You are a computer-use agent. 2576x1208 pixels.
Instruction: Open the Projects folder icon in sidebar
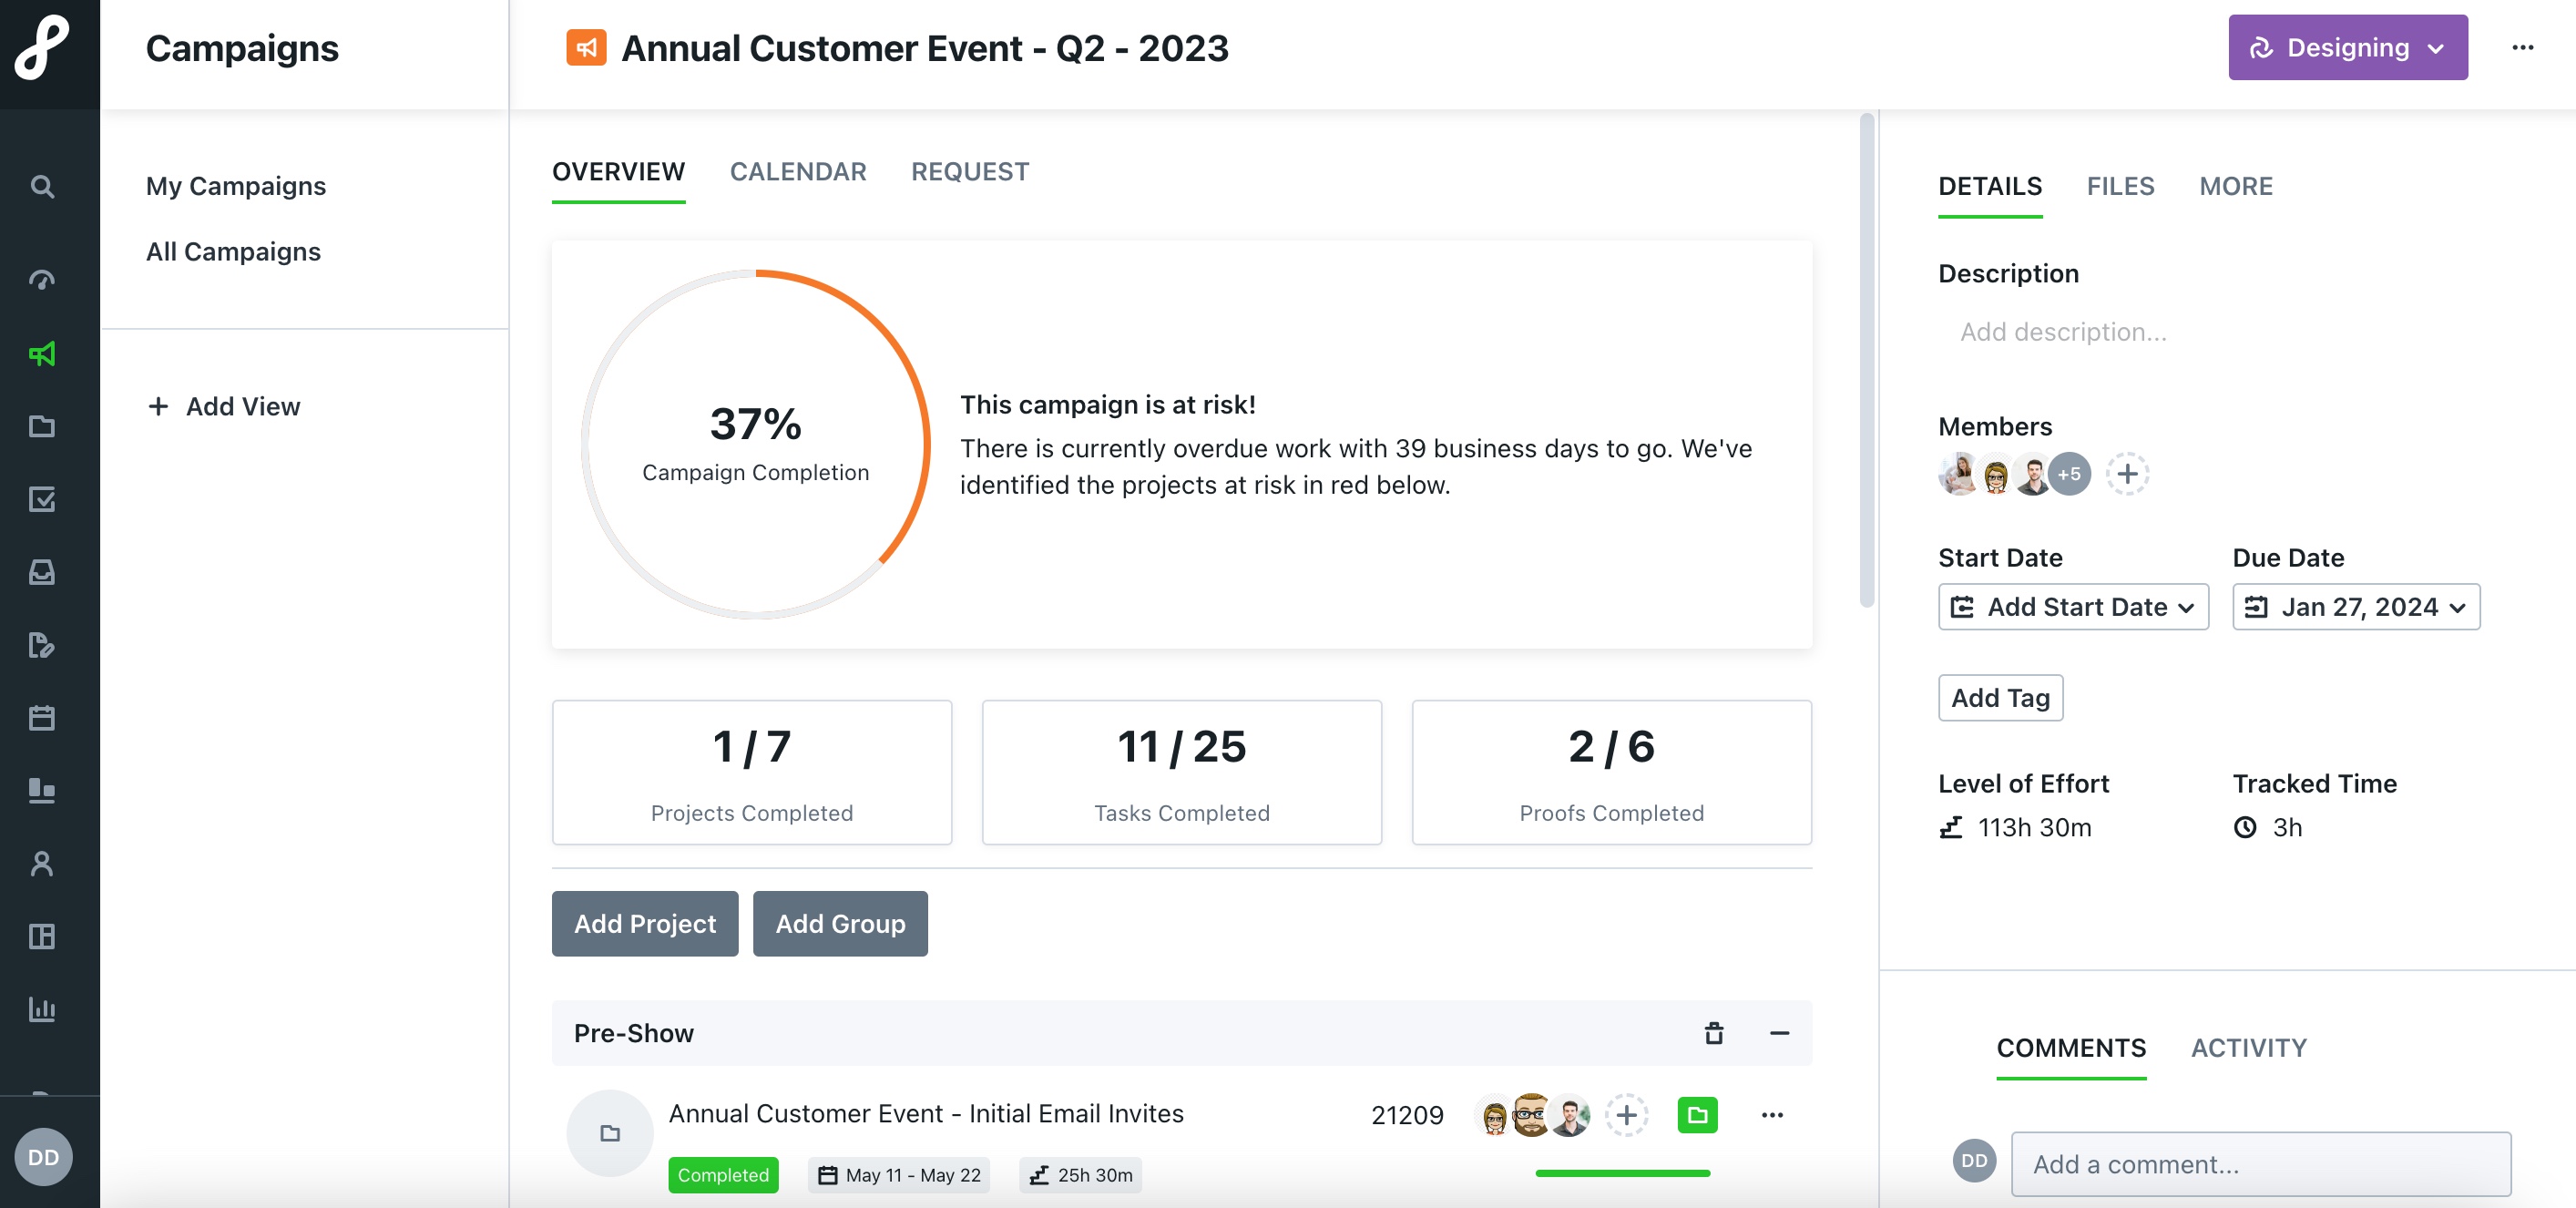click(x=42, y=426)
